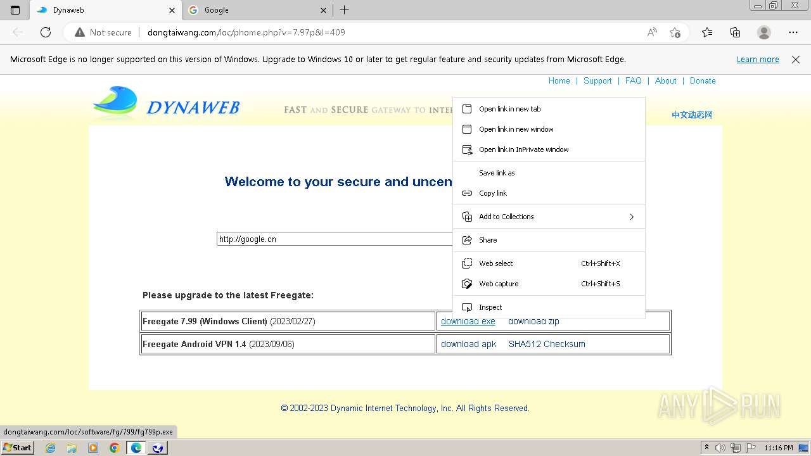The height and width of the screenshot is (456, 811).
Task: Open the FAQ link
Action: click(x=633, y=81)
